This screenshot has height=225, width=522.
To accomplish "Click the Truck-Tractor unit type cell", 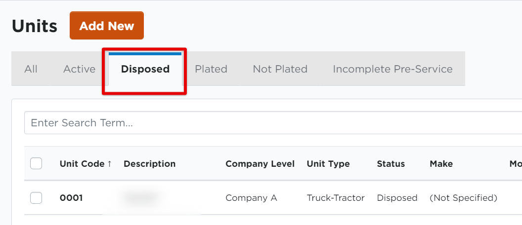I will point(336,198).
